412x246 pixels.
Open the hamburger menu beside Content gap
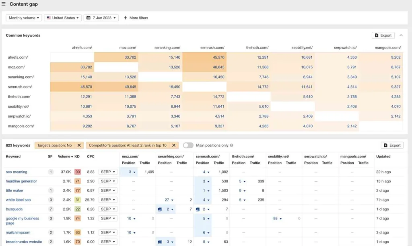click(x=3, y=4)
